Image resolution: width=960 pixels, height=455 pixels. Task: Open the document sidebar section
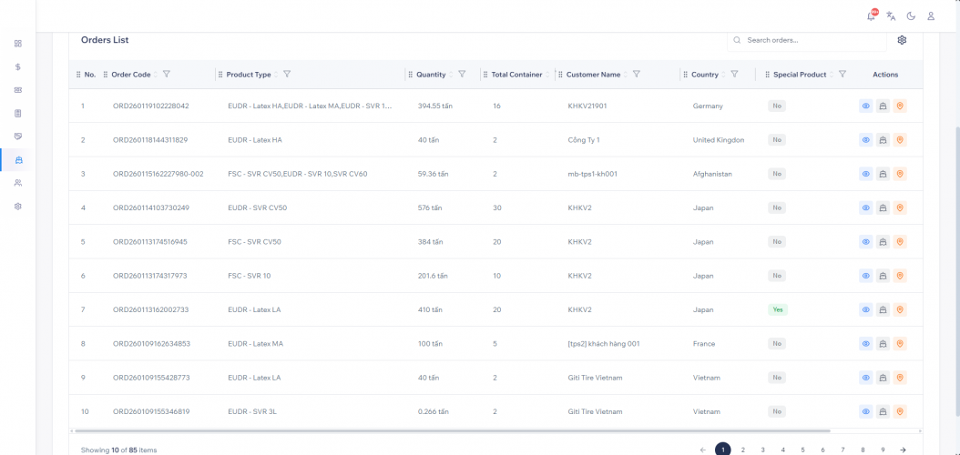[x=17, y=113]
